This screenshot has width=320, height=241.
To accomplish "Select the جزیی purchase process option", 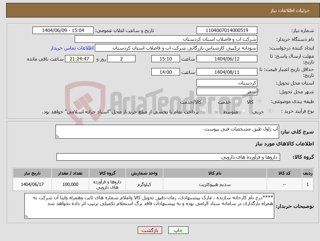I will [x=270, y=111].
